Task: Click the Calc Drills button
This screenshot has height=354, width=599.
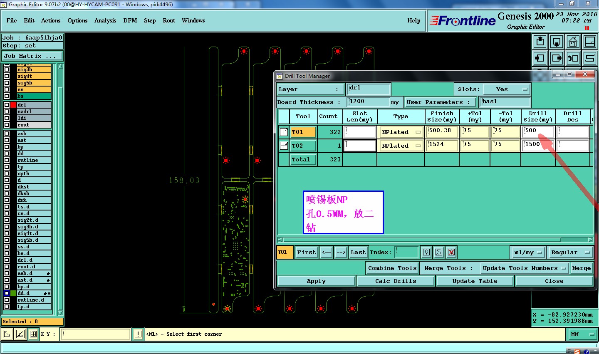Action: click(x=396, y=281)
